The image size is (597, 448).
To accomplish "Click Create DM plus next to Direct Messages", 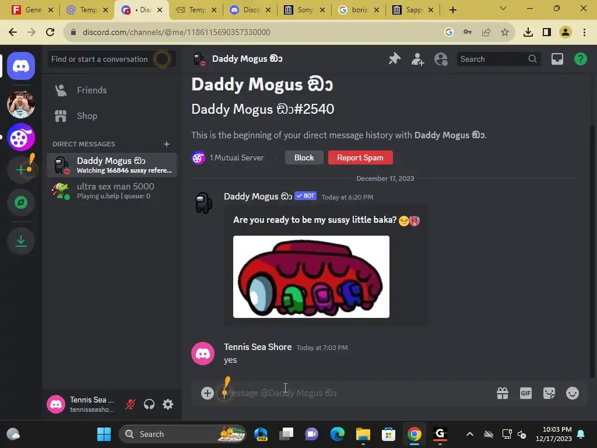I will (166, 144).
